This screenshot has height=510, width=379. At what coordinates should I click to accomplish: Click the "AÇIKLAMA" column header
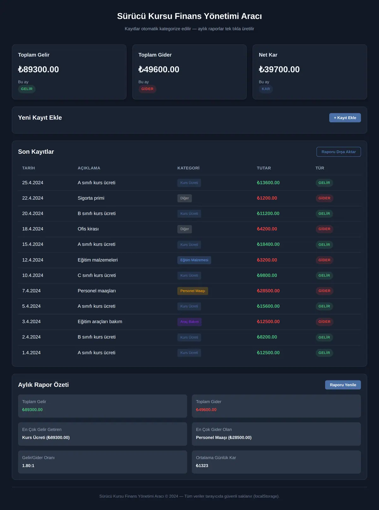click(89, 168)
